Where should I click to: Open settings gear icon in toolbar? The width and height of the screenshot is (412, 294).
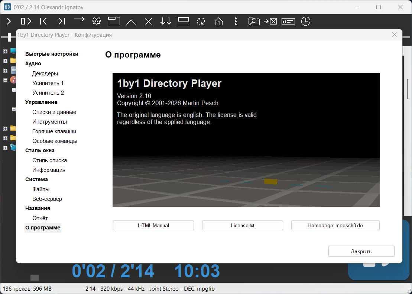click(97, 21)
